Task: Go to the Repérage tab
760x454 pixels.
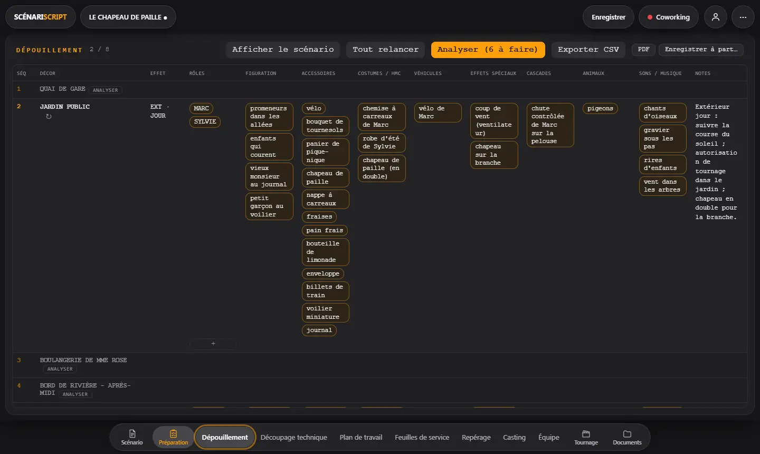Action: (x=476, y=437)
